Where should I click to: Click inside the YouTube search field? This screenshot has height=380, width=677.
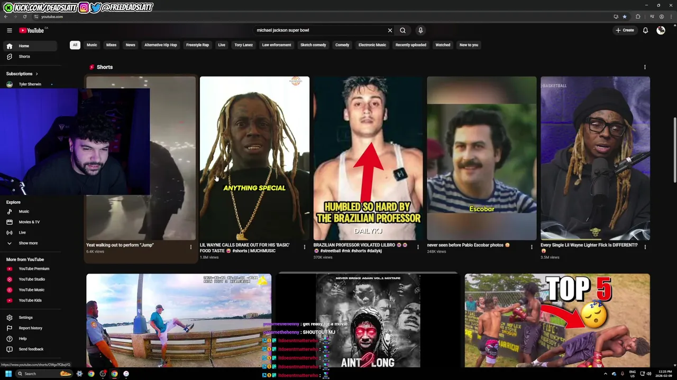click(320, 30)
